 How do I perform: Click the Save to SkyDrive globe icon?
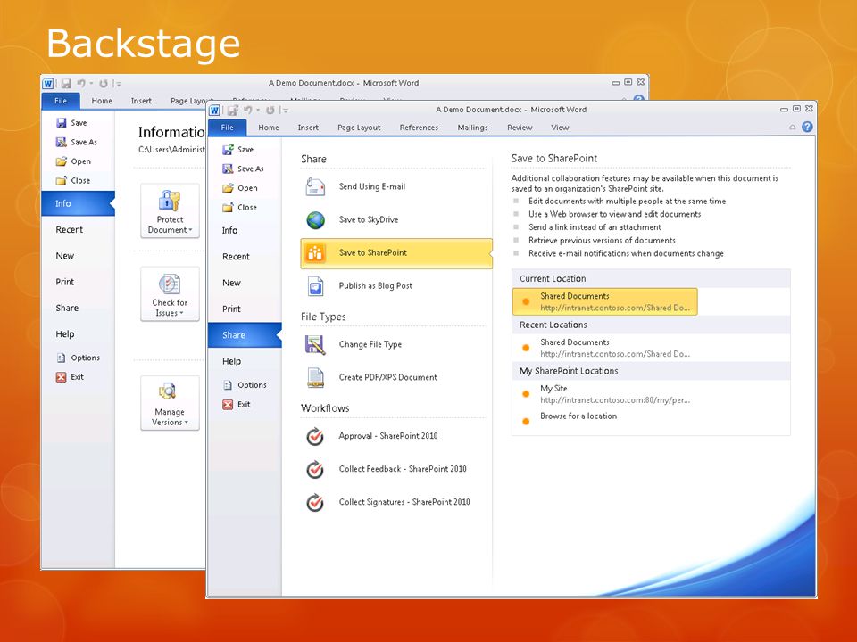(x=315, y=219)
